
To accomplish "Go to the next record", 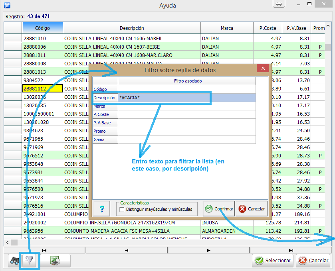I will 209,250.
